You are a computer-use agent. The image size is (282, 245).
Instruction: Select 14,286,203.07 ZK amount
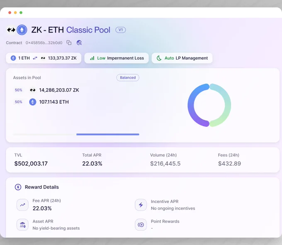coord(59,90)
